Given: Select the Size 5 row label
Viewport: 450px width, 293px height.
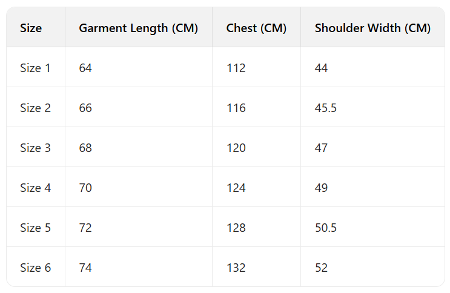Looking at the screenshot, I should (x=35, y=228).
